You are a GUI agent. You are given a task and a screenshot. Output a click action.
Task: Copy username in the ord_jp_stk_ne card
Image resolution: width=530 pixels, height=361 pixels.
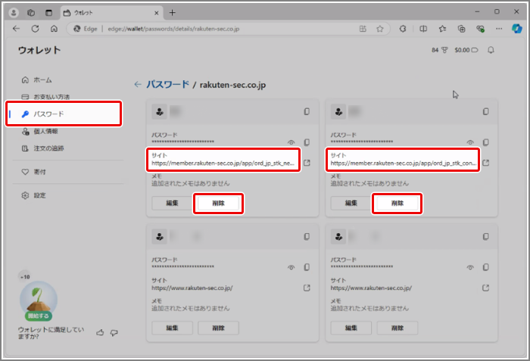307,111
